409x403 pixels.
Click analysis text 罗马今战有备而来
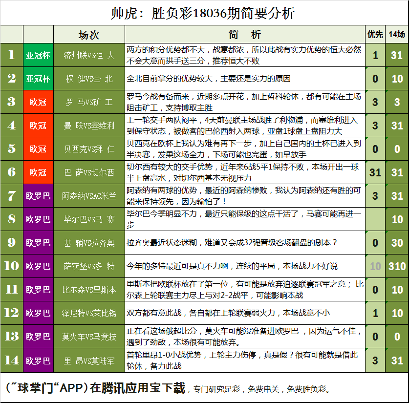pyautogui.click(x=157, y=97)
